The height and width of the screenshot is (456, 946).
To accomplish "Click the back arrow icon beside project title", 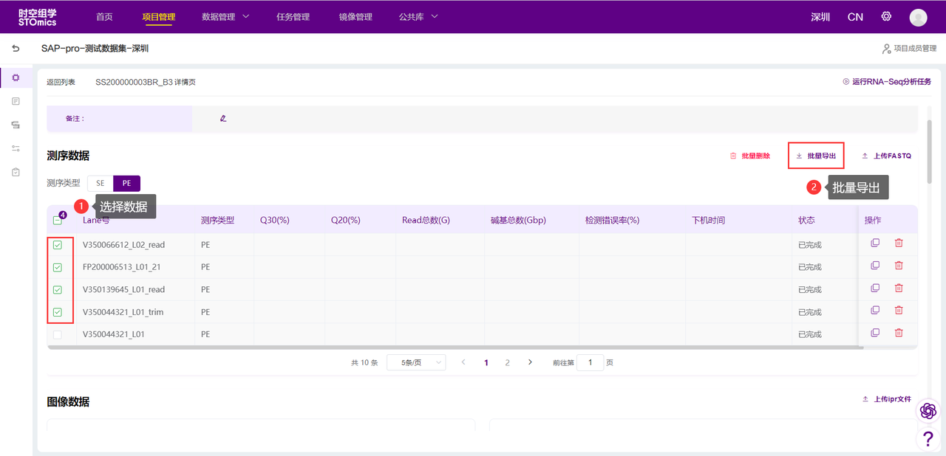I will click(x=16, y=49).
